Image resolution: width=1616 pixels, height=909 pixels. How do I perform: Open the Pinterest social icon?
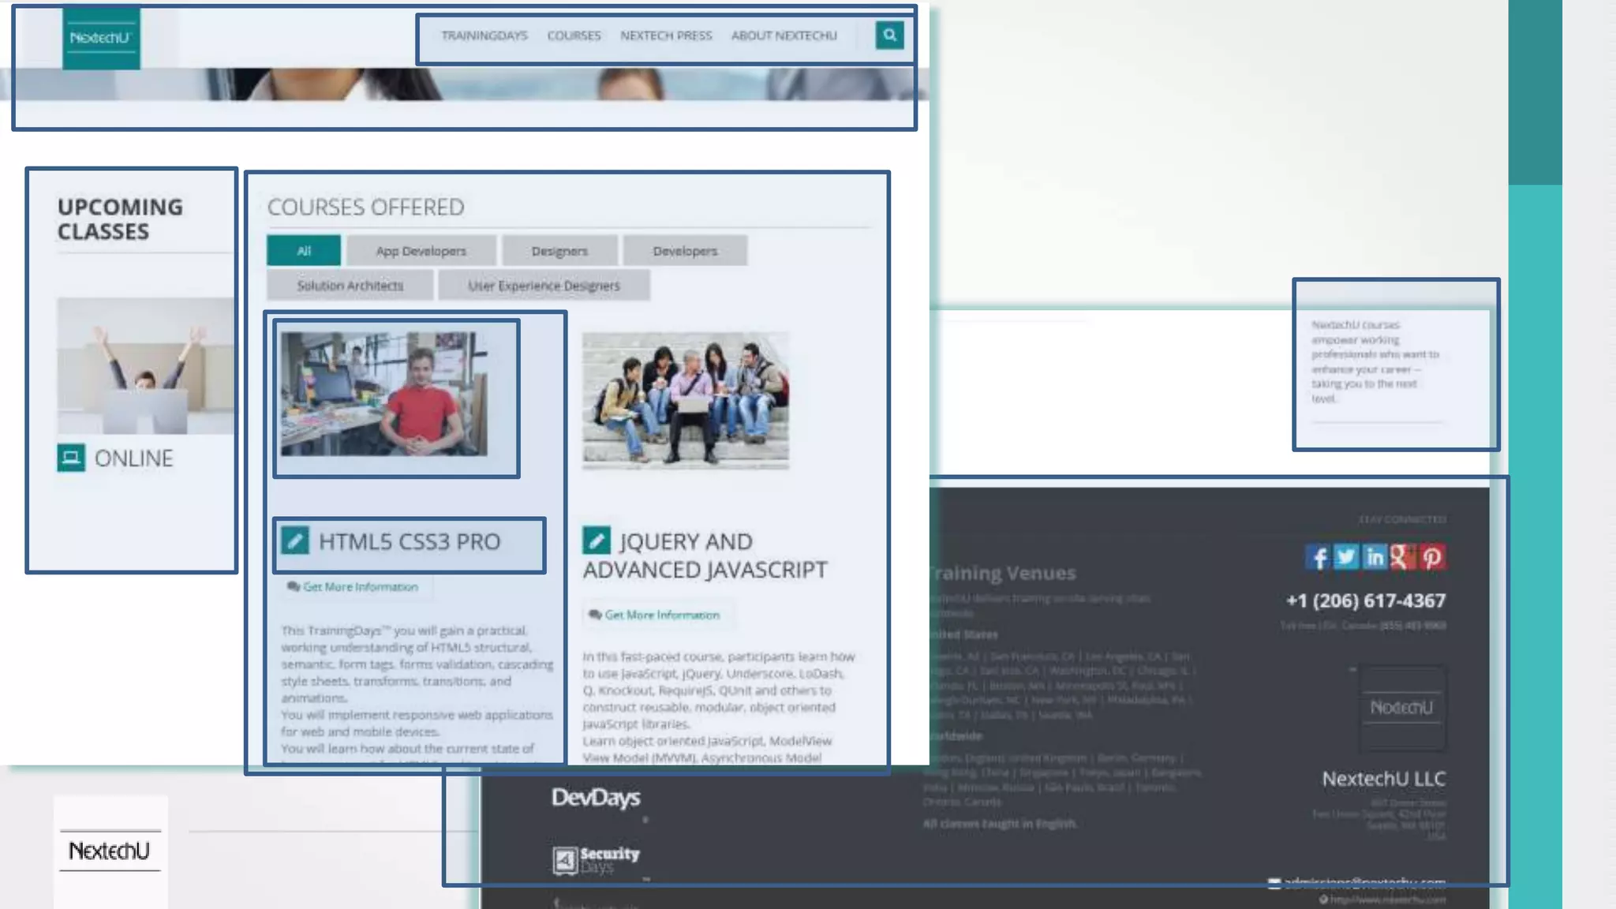(x=1432, y=557)
